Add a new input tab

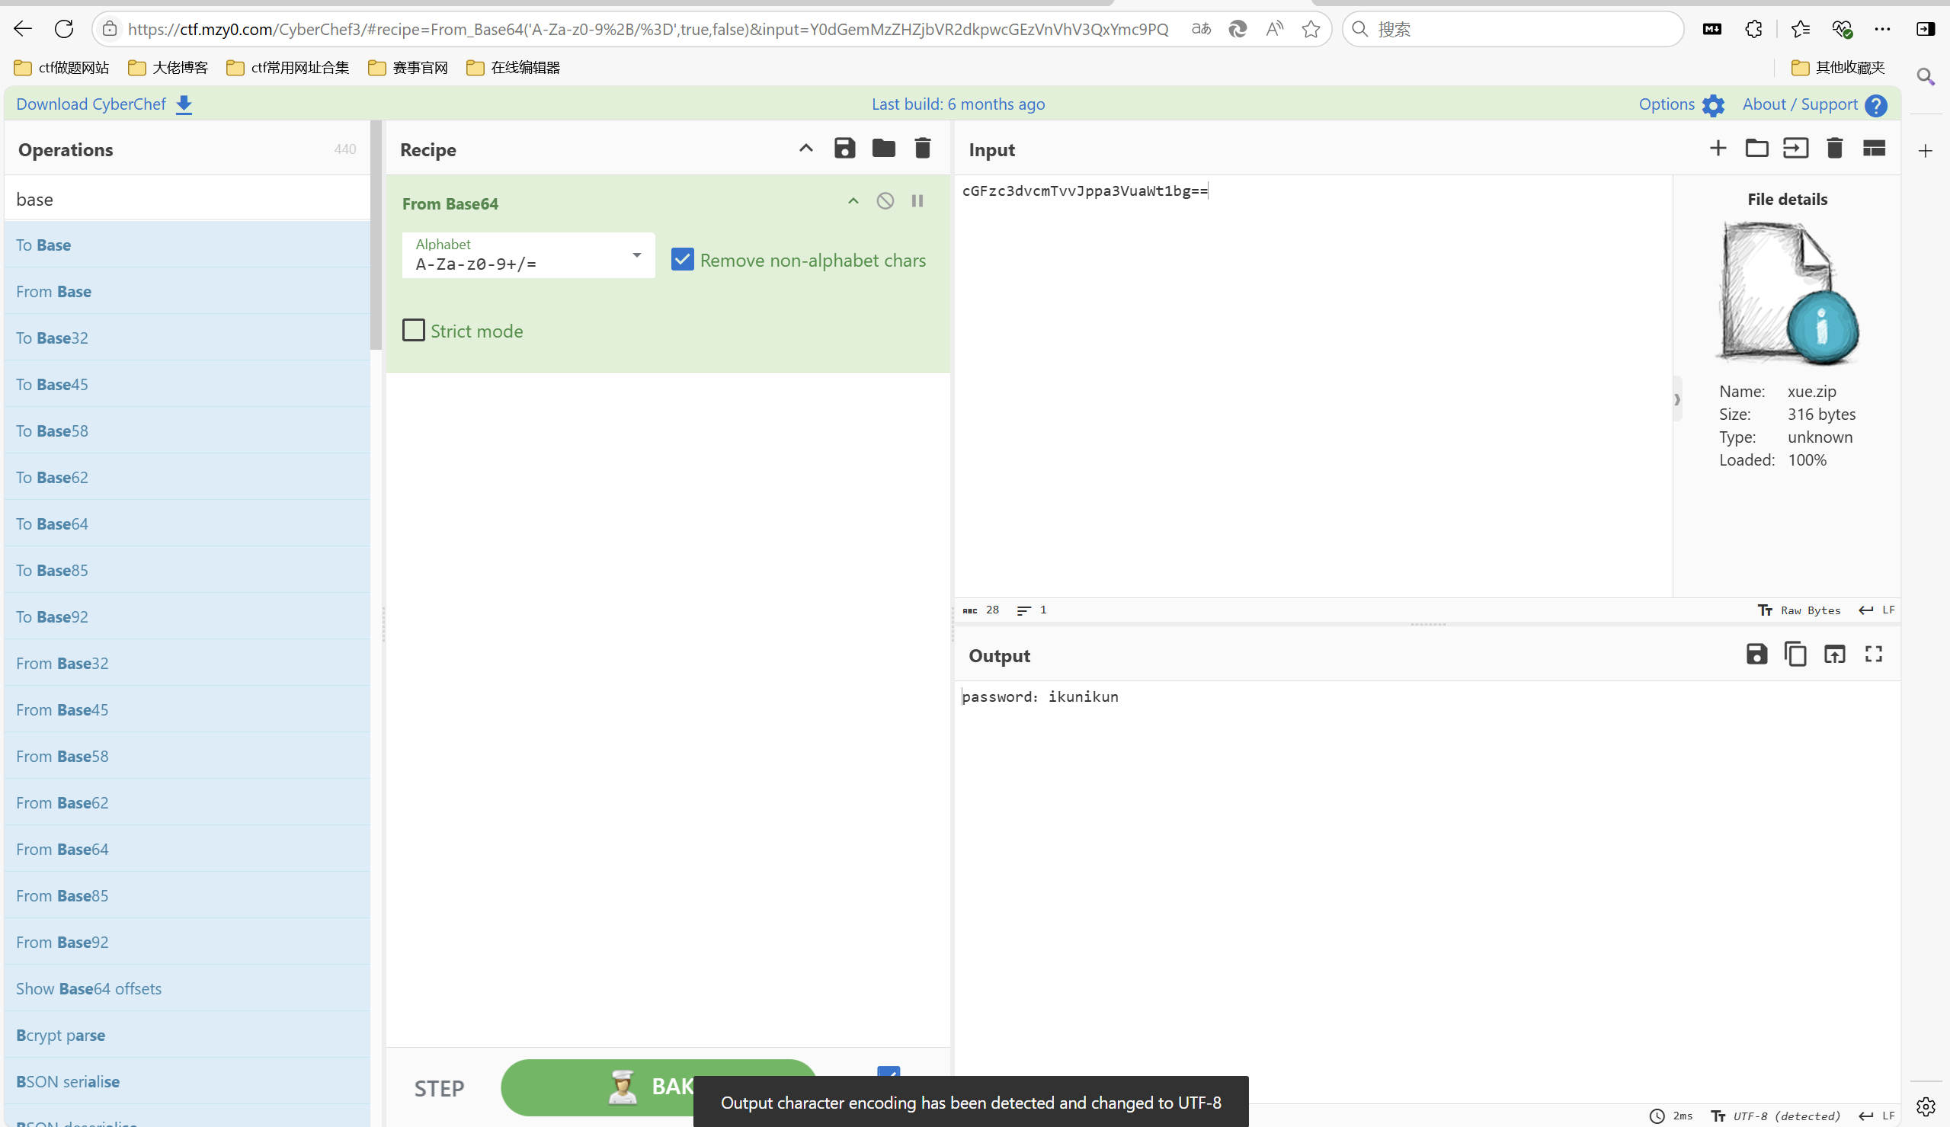tap(1718, 148)
